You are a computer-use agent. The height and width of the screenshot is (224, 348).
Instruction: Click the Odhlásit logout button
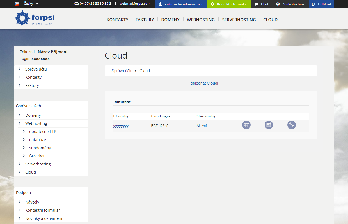[x=321, y=4]
